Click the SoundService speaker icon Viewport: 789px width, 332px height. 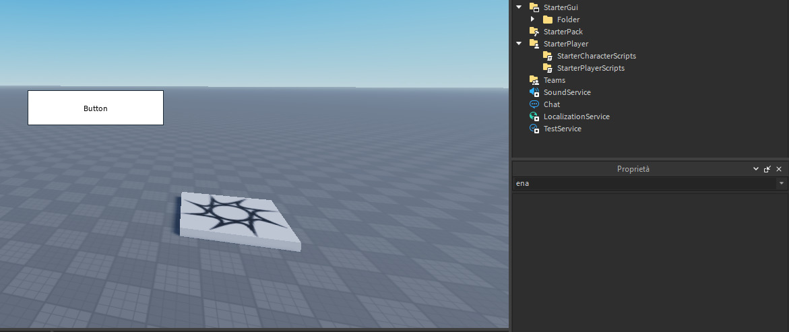(x=534, y=92)
